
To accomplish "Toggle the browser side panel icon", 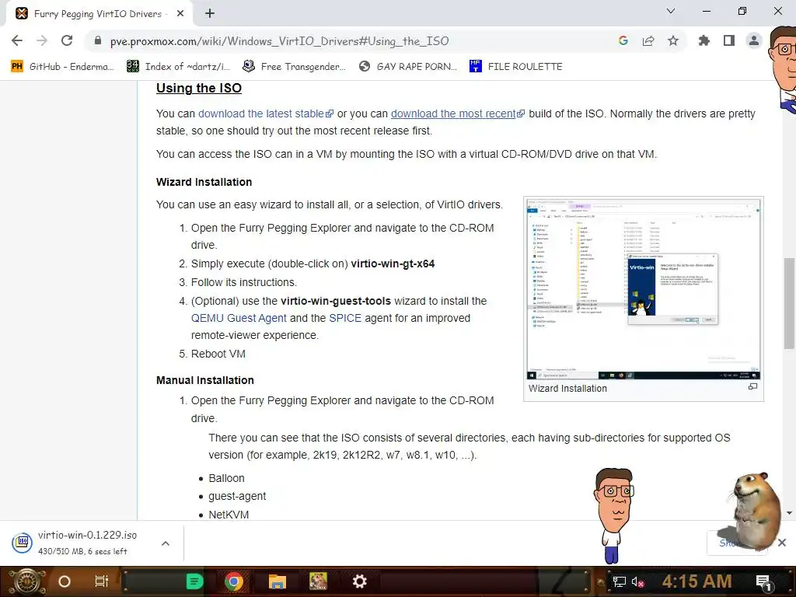I will (729, 40).
